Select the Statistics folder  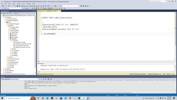click(x=15, y=56)
